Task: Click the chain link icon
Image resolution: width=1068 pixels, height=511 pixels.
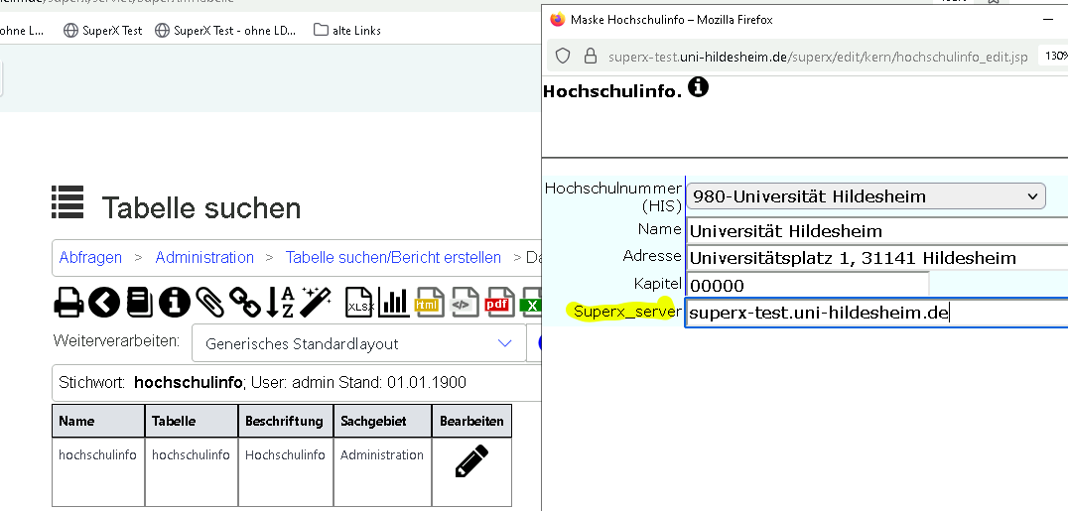Action: pos(245,302)
